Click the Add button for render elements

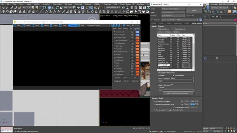point(161,32)
